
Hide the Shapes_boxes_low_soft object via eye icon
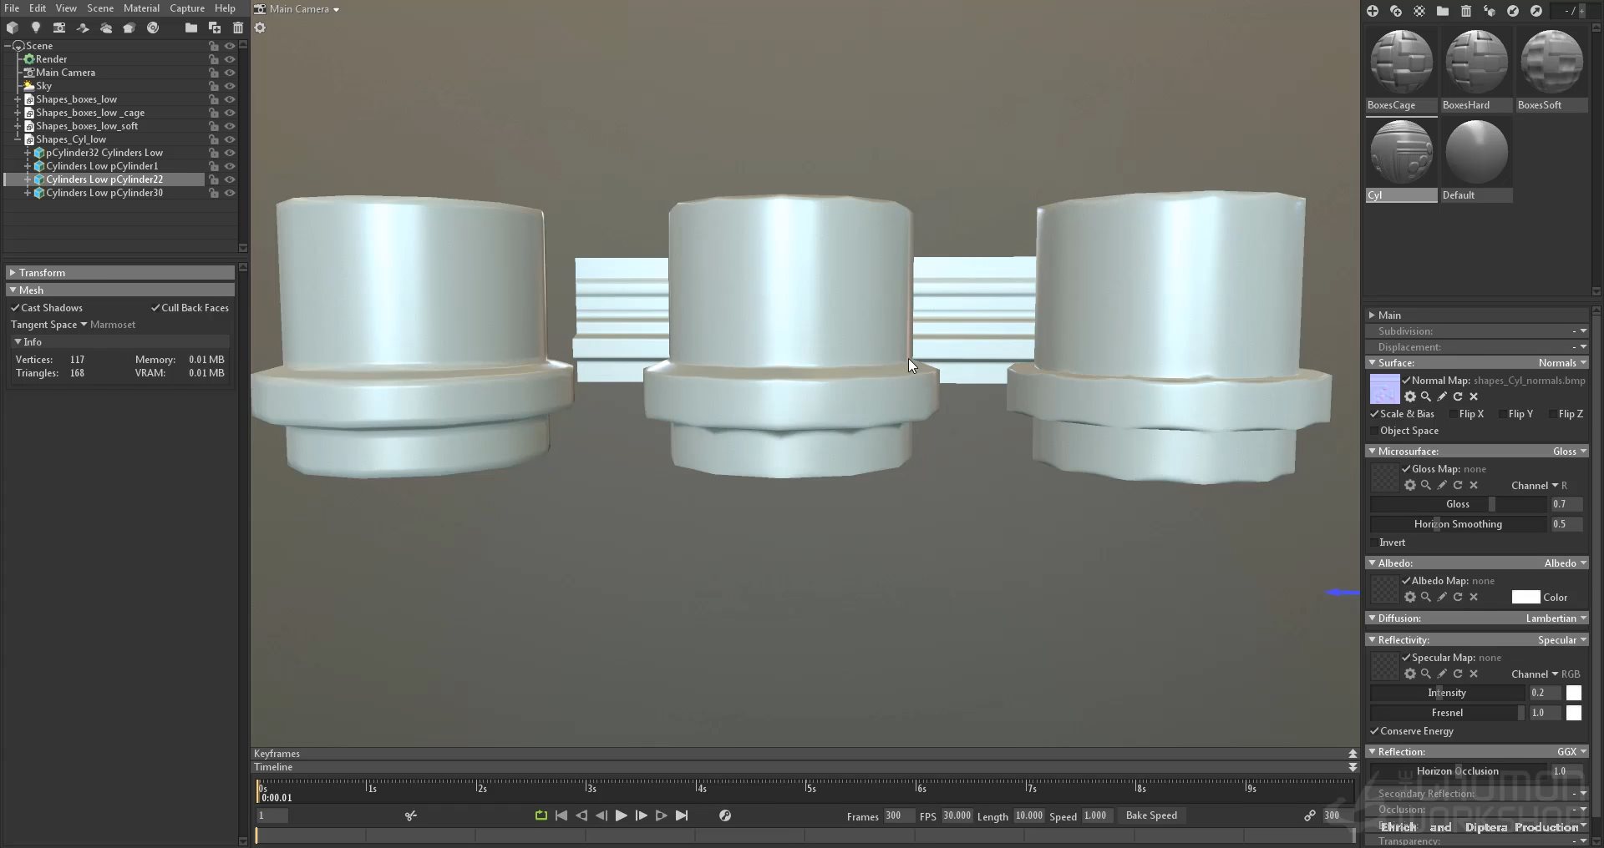coord(230,126)
